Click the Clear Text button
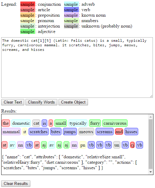The image size is (155, 188). coord(13,102)
